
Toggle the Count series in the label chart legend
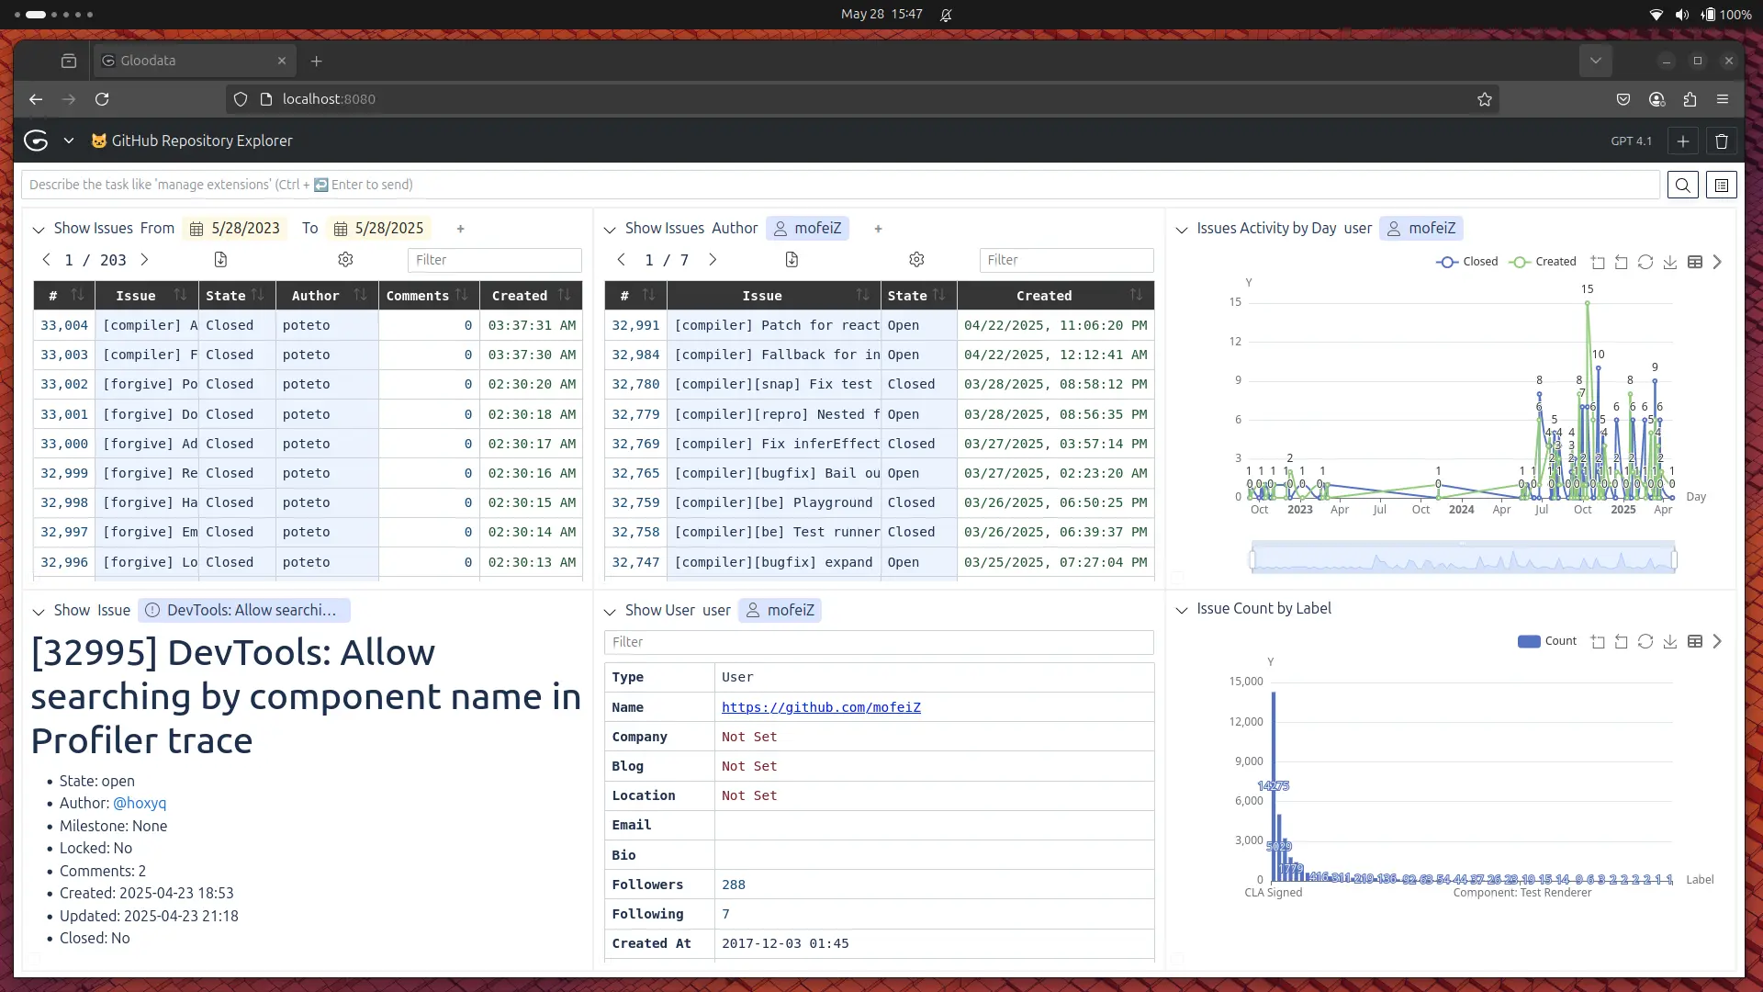[x=1546, y=641]
